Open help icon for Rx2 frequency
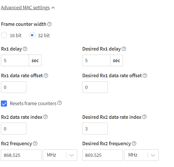 point(35,143)
